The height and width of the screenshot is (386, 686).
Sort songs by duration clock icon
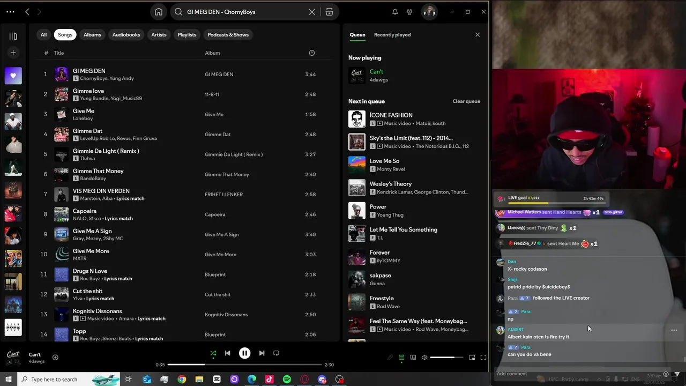(x=312, y=53)
